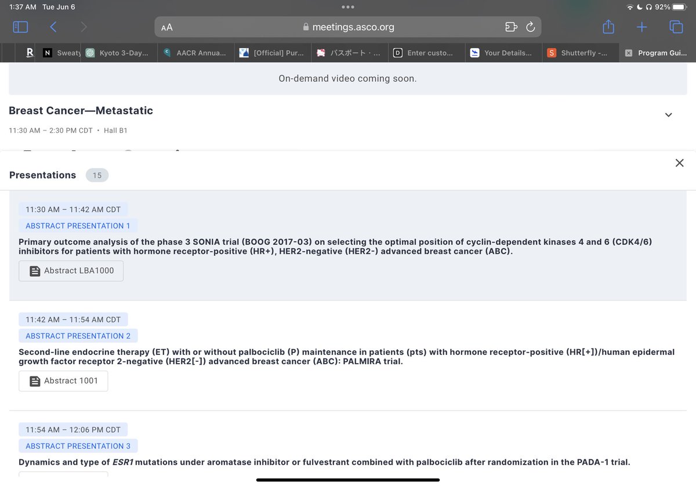Open Abstract 1001

(x=63, y=381)
